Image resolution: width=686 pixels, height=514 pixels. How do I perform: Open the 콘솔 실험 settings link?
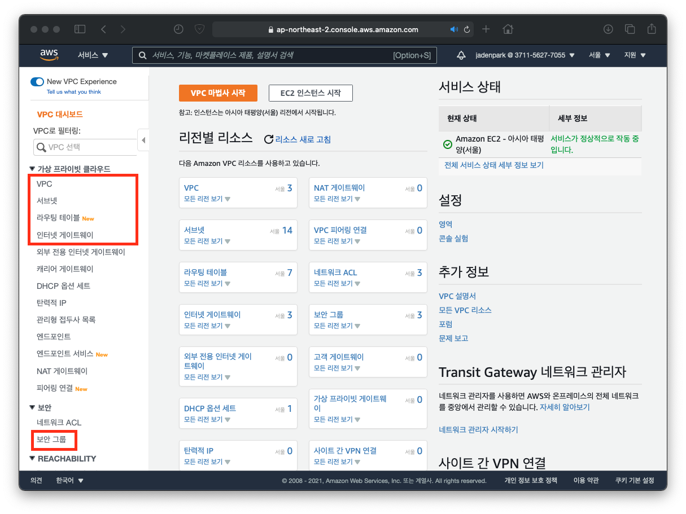453,238
